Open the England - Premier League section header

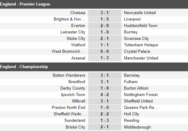tap(94, 4)
